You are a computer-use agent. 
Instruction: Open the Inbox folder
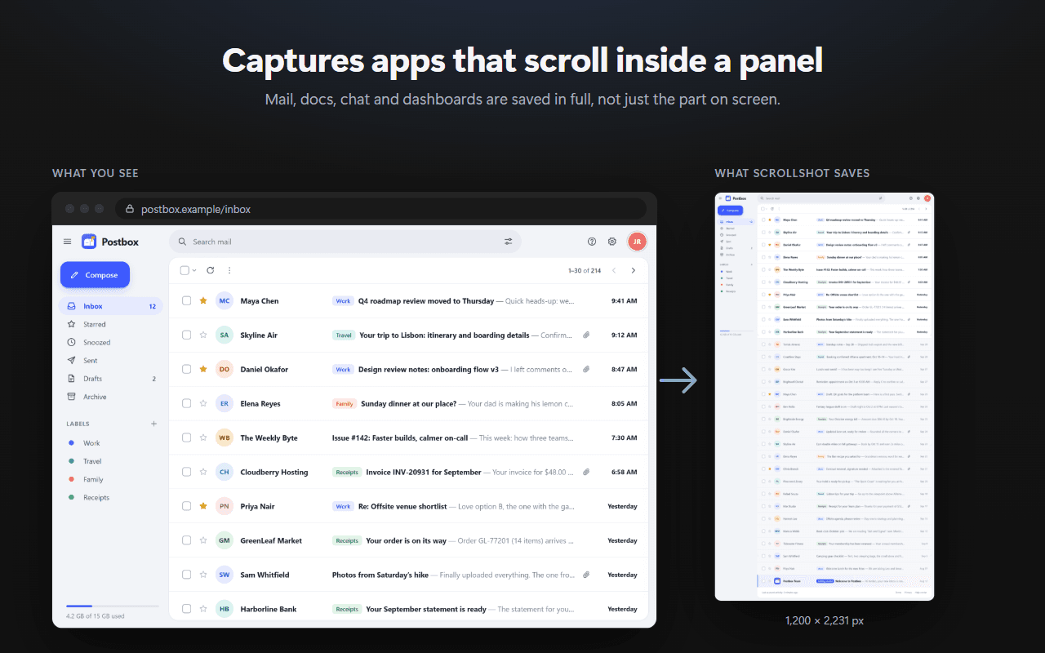(x=111, y=306)
